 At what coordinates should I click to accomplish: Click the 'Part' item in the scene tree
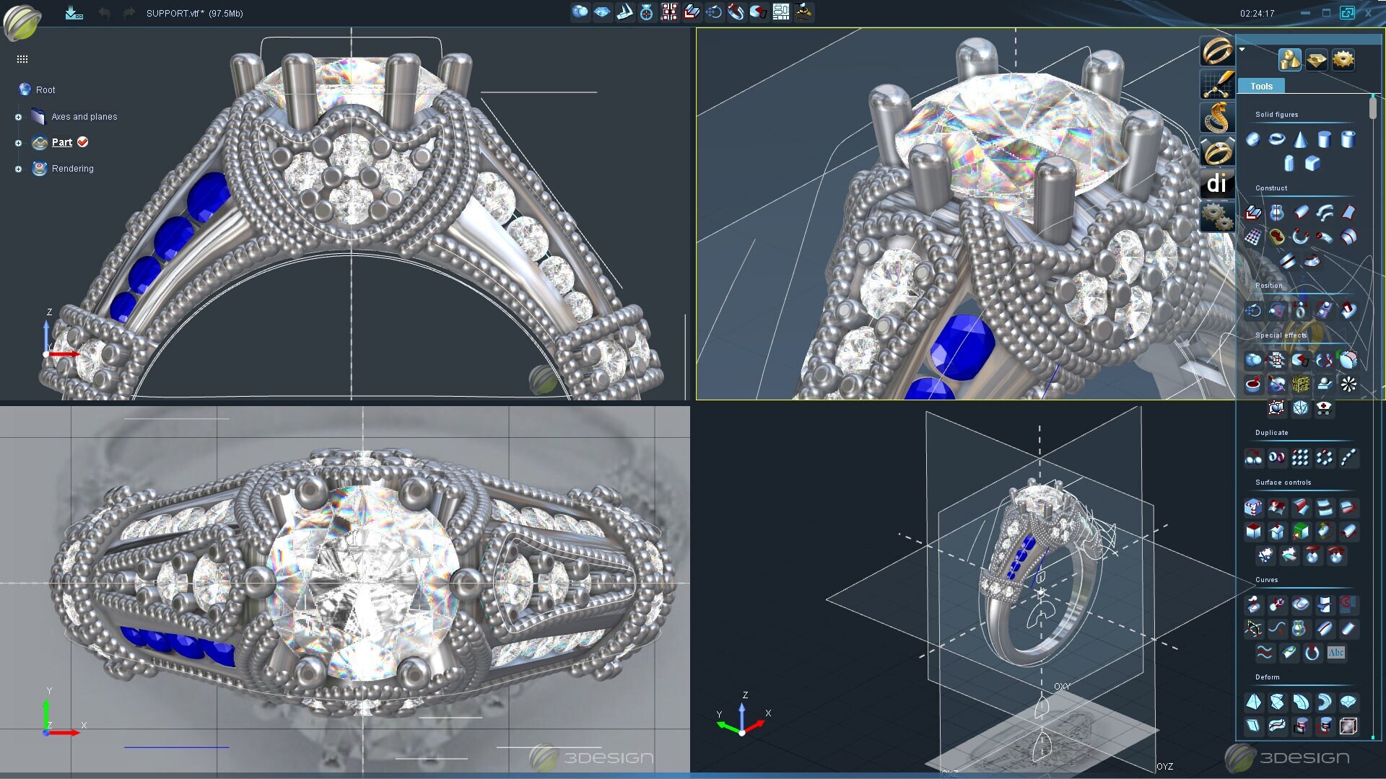[x=62, y=142]
